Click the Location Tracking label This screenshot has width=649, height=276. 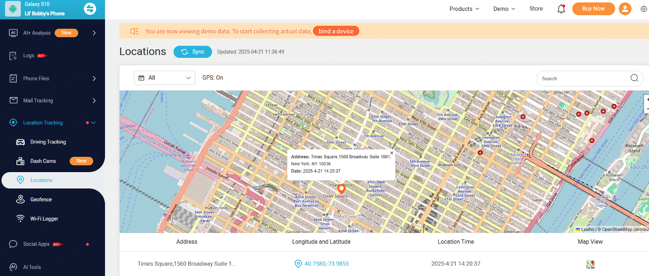point(43,123)
